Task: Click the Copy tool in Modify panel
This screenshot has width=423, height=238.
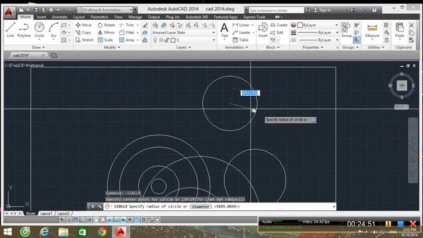Action: coord(83,32)
